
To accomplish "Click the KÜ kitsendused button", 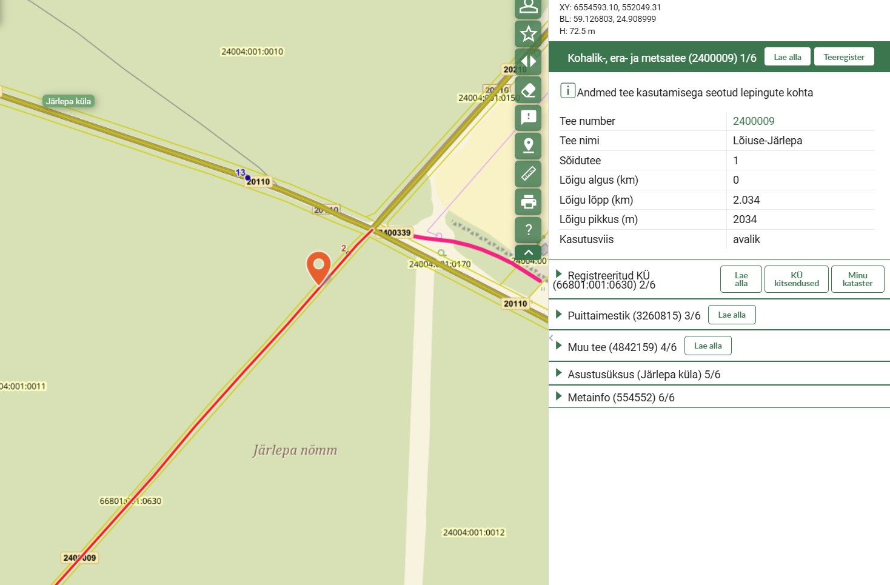I will (796, 279).
